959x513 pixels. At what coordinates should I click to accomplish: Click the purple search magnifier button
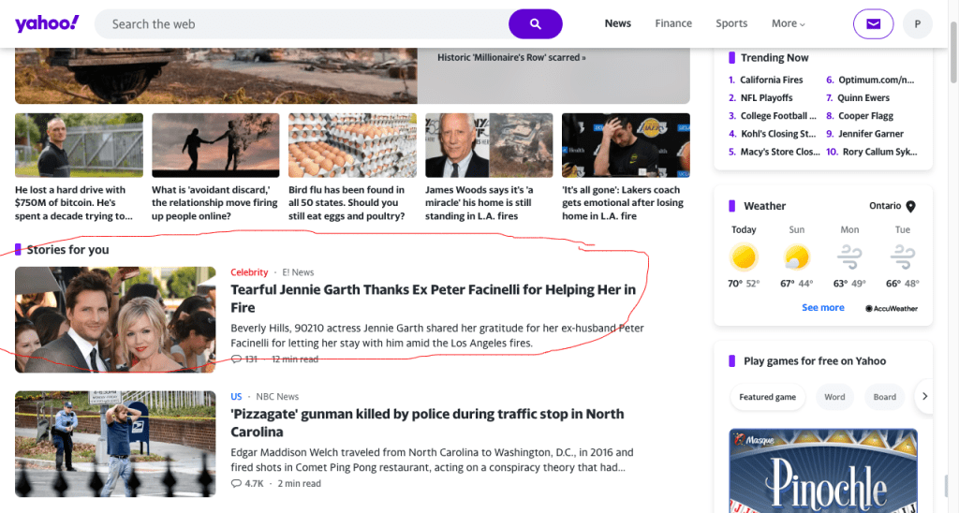click(536, 23)
